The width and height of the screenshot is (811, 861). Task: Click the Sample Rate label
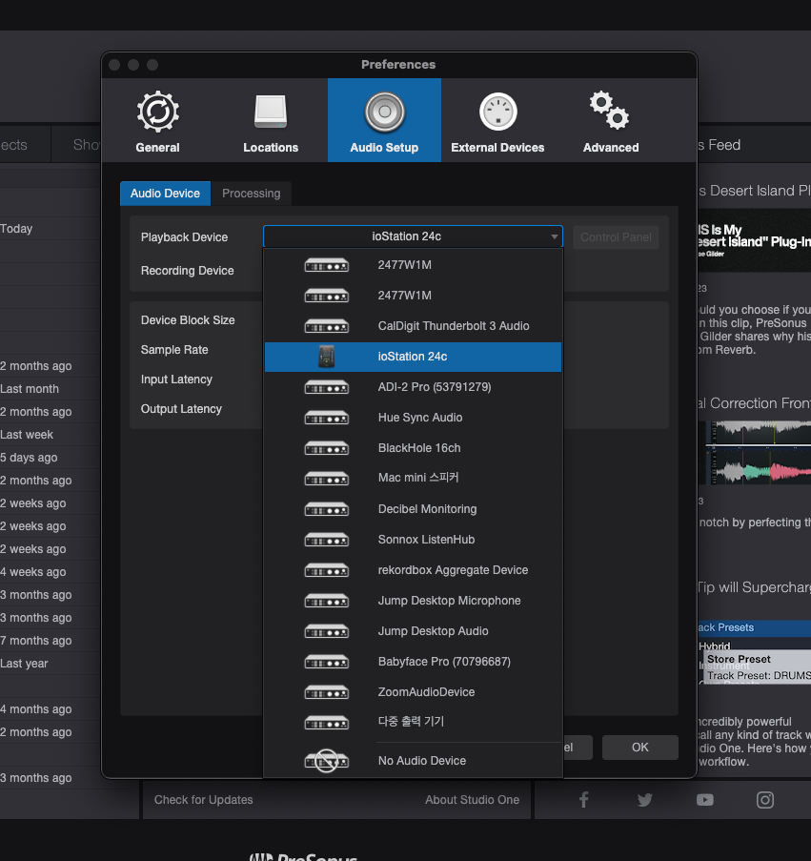tap(174, 350)
